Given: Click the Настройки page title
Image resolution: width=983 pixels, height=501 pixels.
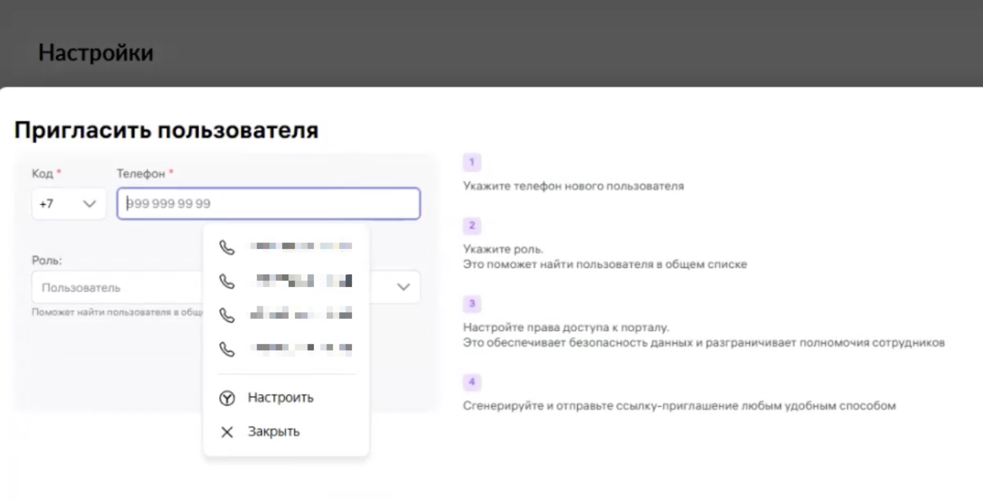Looking at the screenshot, I should [x=96, y=53].
